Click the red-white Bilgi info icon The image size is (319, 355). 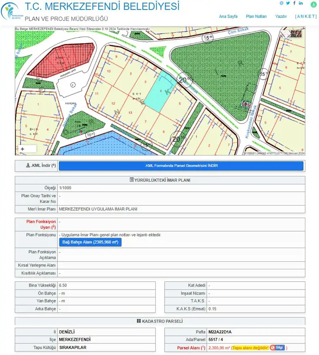coord(272,347)
